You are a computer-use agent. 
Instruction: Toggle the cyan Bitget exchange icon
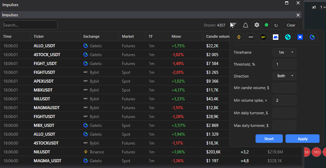(288, 37)
